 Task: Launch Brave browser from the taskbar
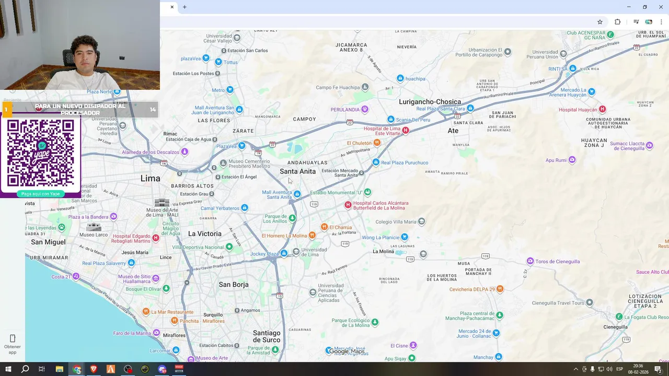[x=94, y=369]
